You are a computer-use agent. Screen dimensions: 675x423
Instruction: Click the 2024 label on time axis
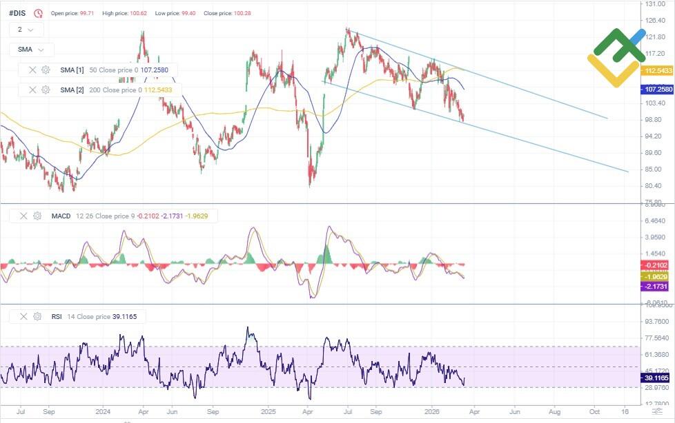coord(103,412)
